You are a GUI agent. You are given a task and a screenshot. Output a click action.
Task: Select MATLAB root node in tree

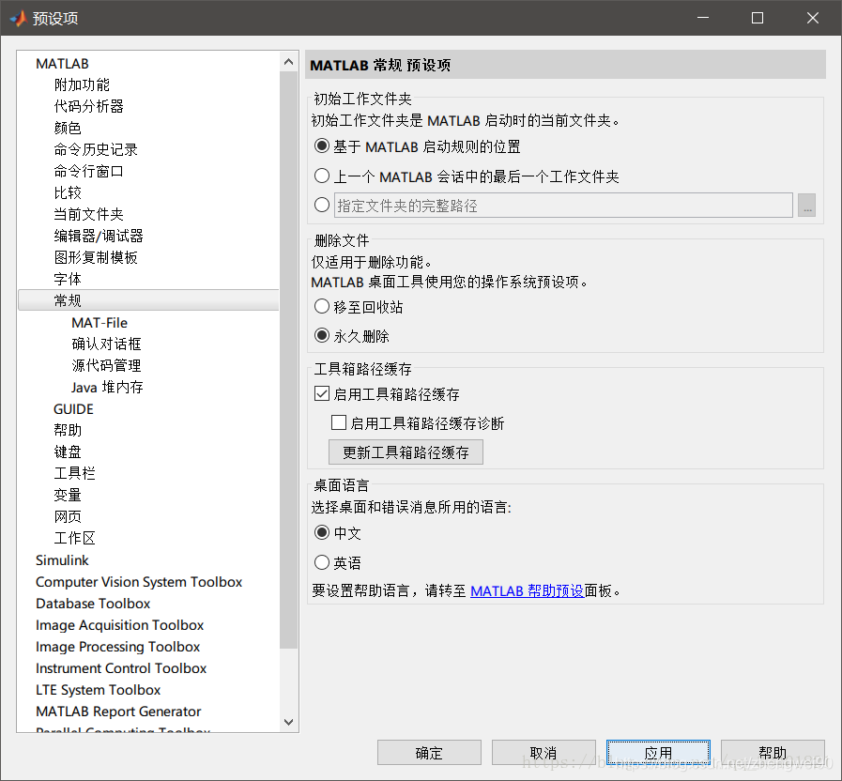coord(62,64)
